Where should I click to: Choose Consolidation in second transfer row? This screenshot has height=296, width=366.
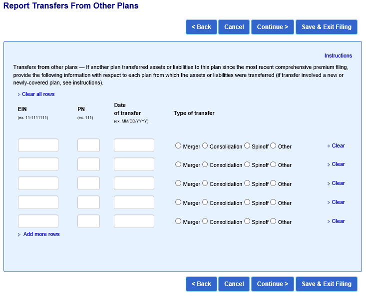coord(205,164)
